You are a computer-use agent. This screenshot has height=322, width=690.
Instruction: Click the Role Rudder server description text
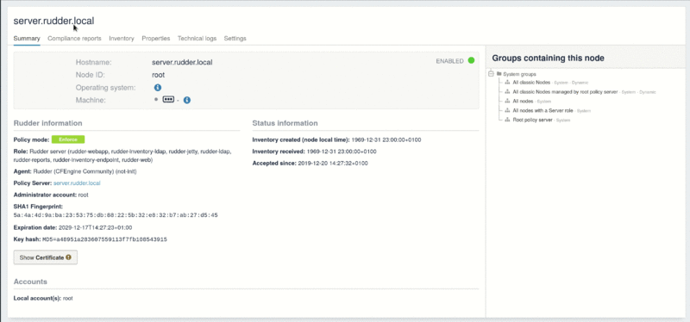coord(122,156)
